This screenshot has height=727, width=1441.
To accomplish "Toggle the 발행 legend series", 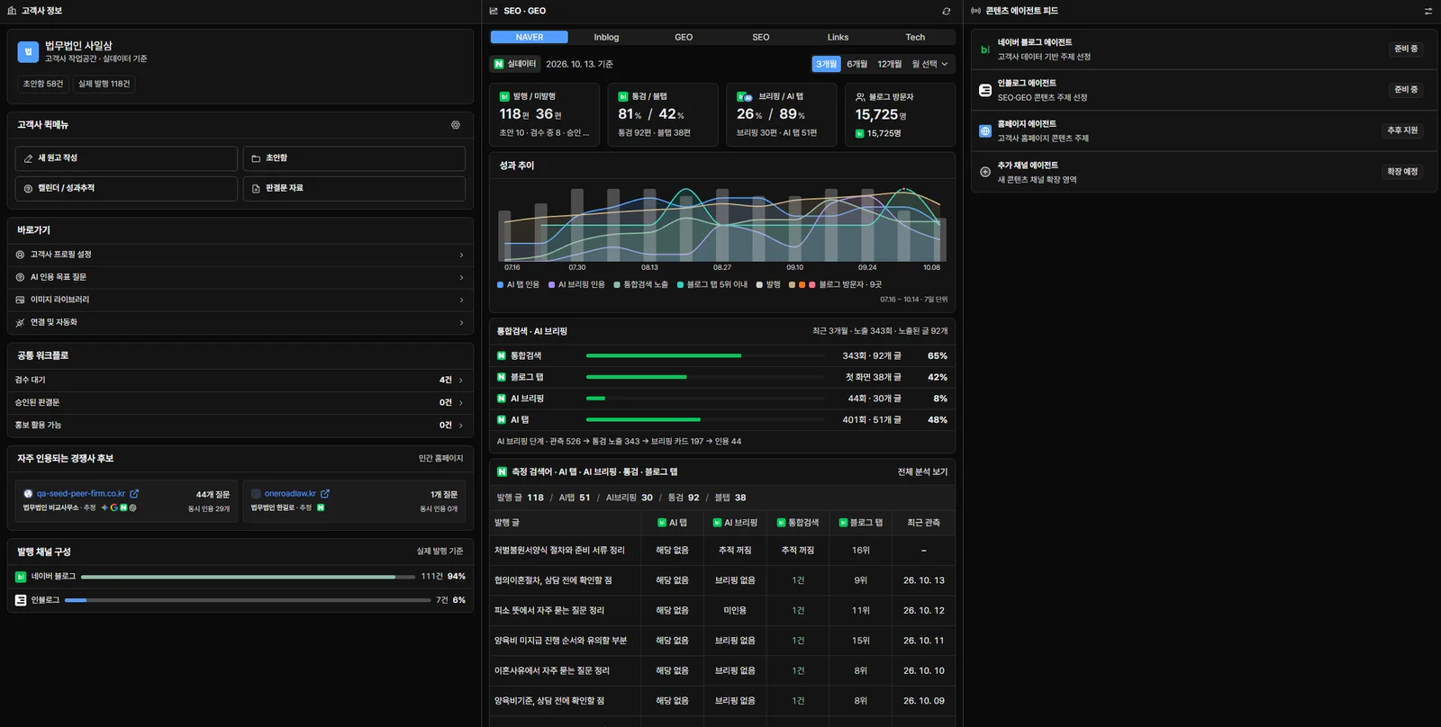I will tap(768, 285).
